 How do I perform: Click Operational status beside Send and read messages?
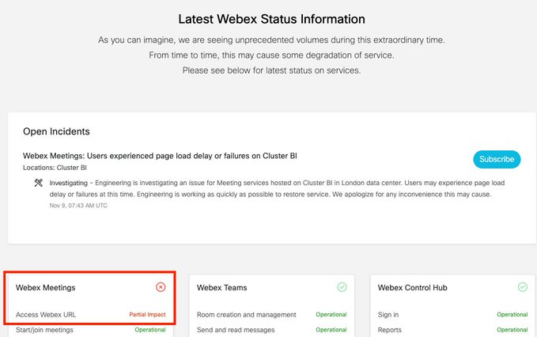pyautogui.click(x=331, y=330)
